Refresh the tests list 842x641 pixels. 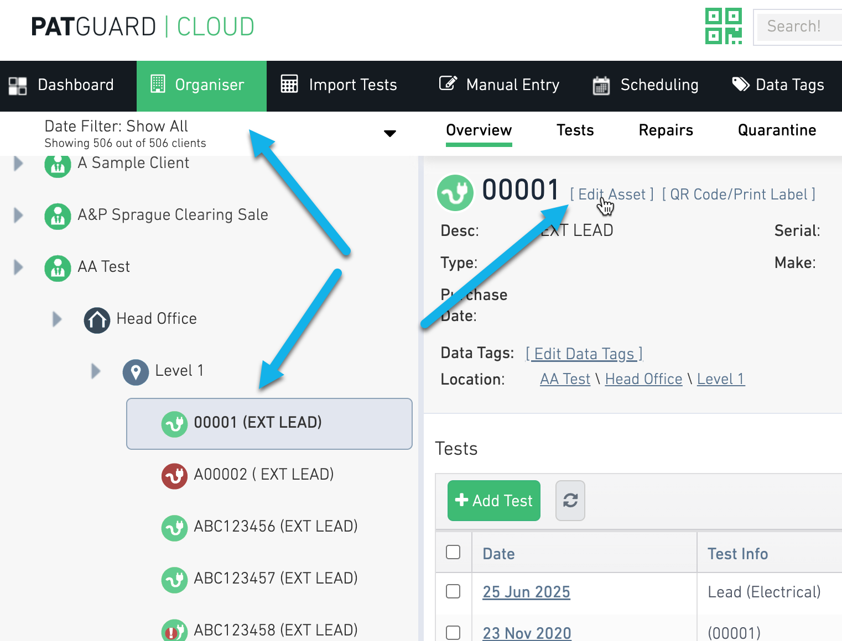570,501
